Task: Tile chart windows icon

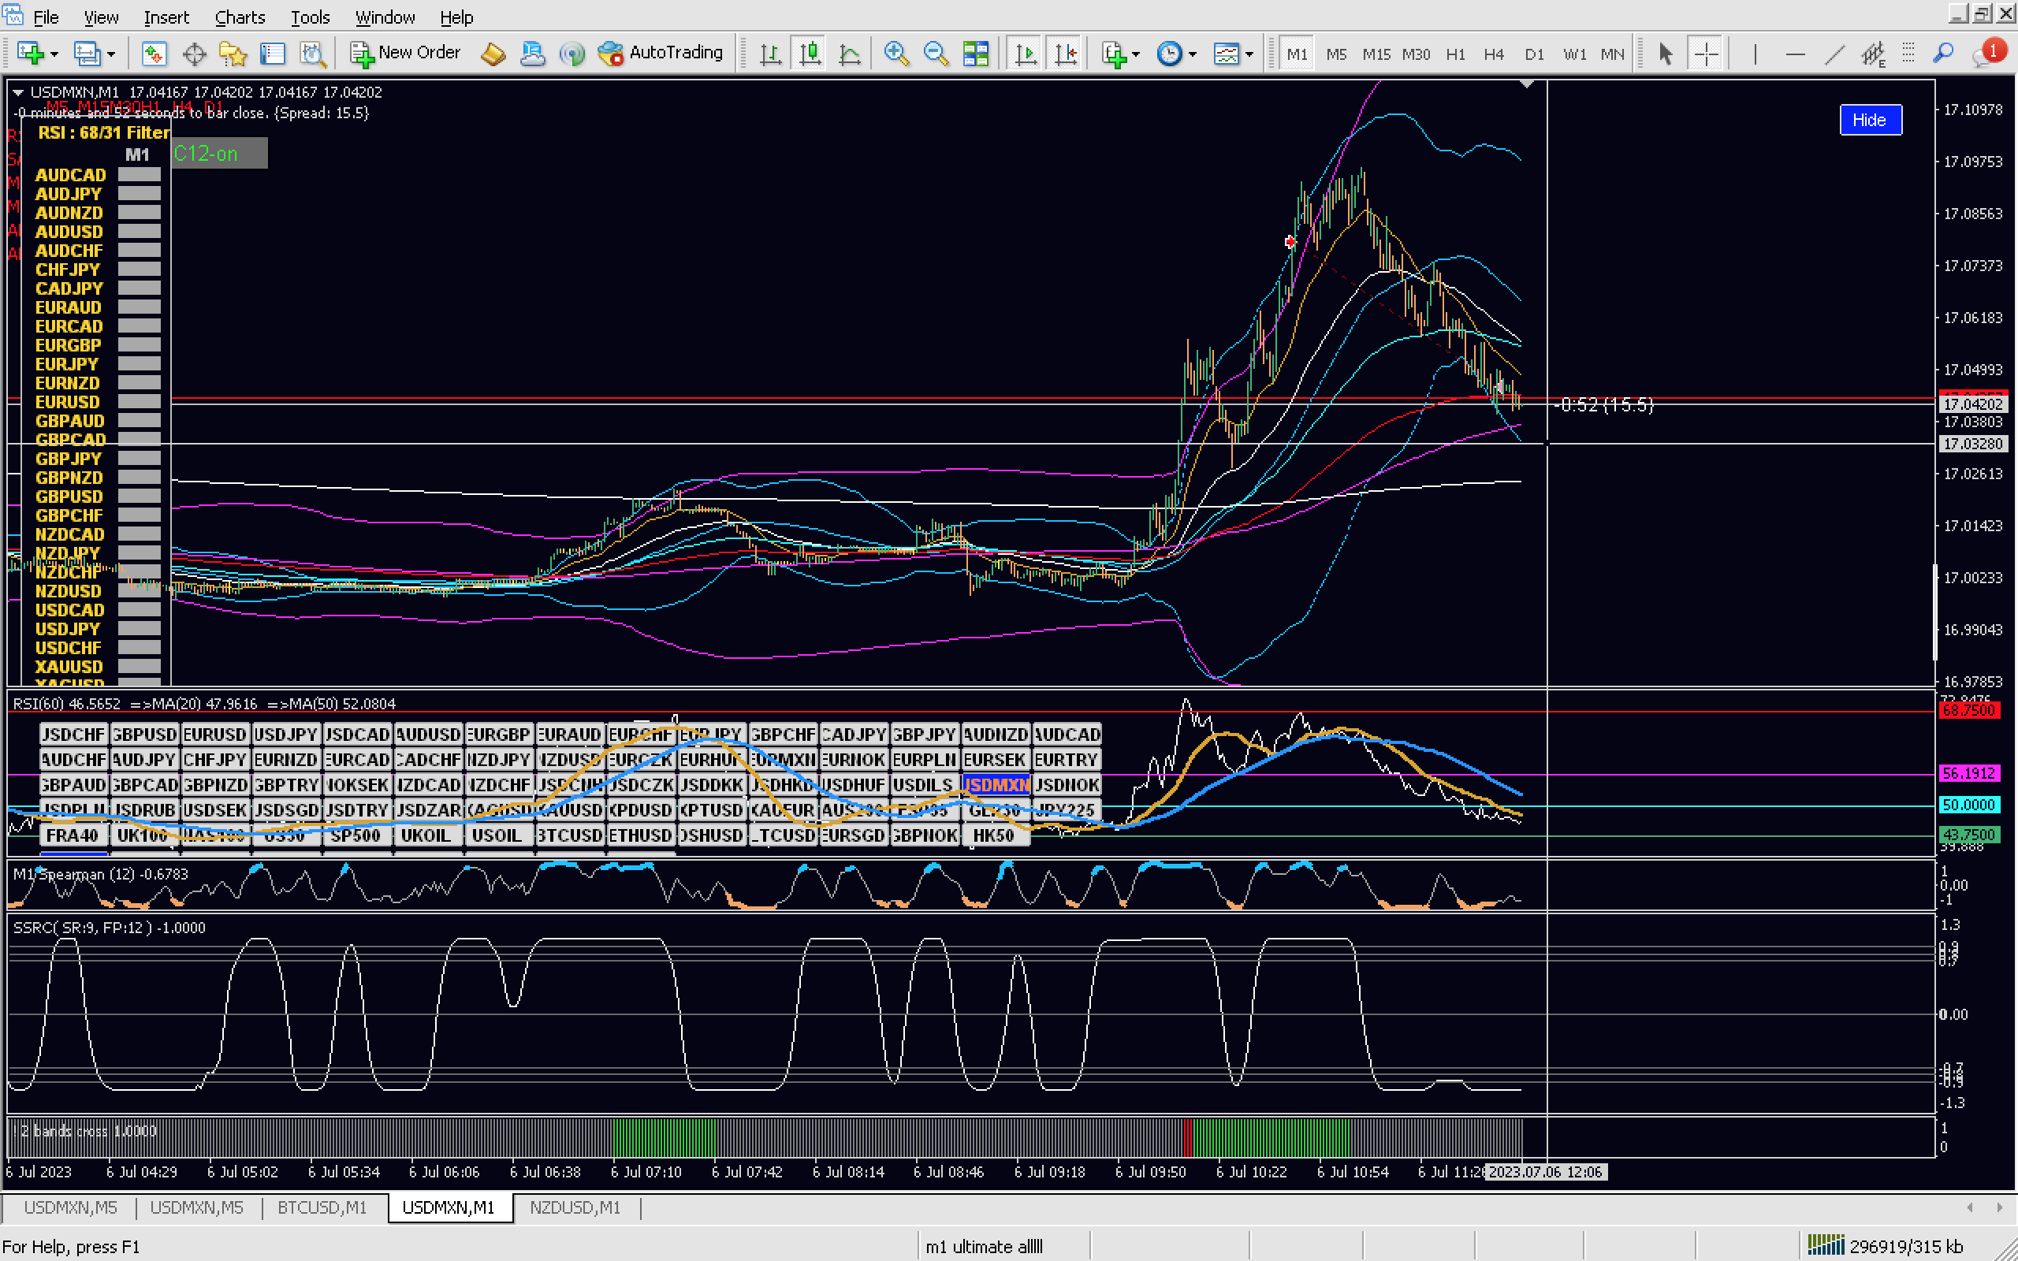Action: click(x=975, y=54)
